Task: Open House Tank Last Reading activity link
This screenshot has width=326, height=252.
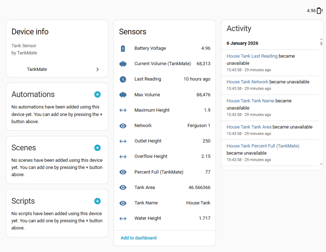Action: [x=252, y=56]
